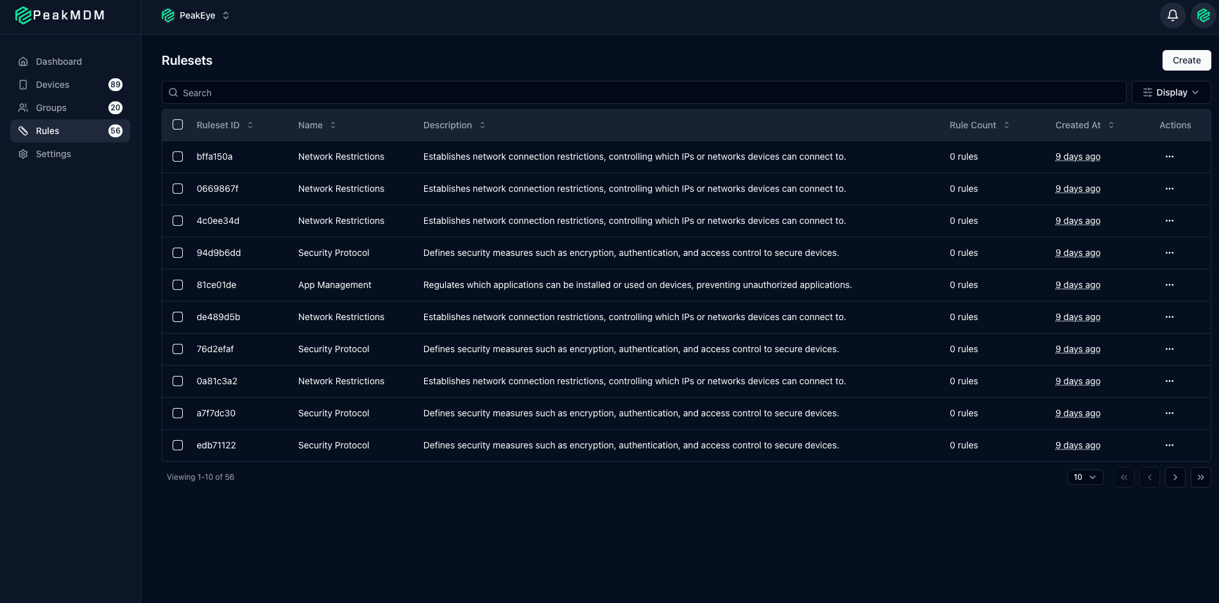
Task: Click the Create ruleset button
Action: tap(1187, 60)
